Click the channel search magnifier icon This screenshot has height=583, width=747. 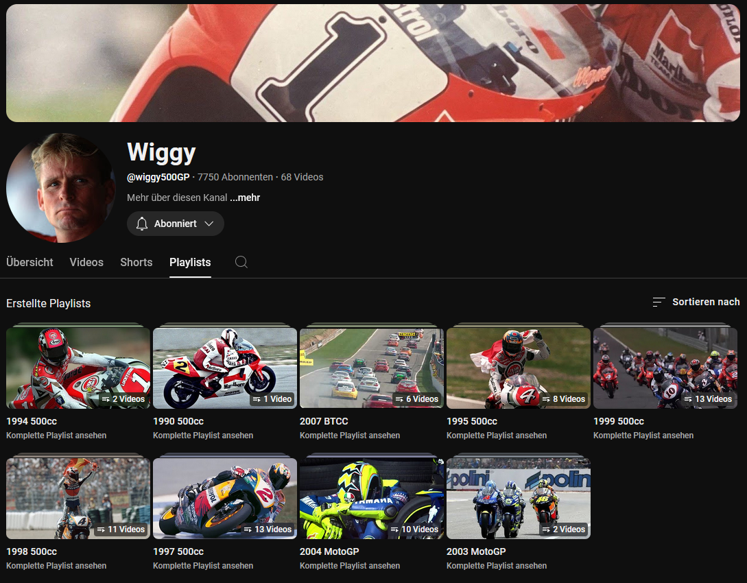point(241,262)
